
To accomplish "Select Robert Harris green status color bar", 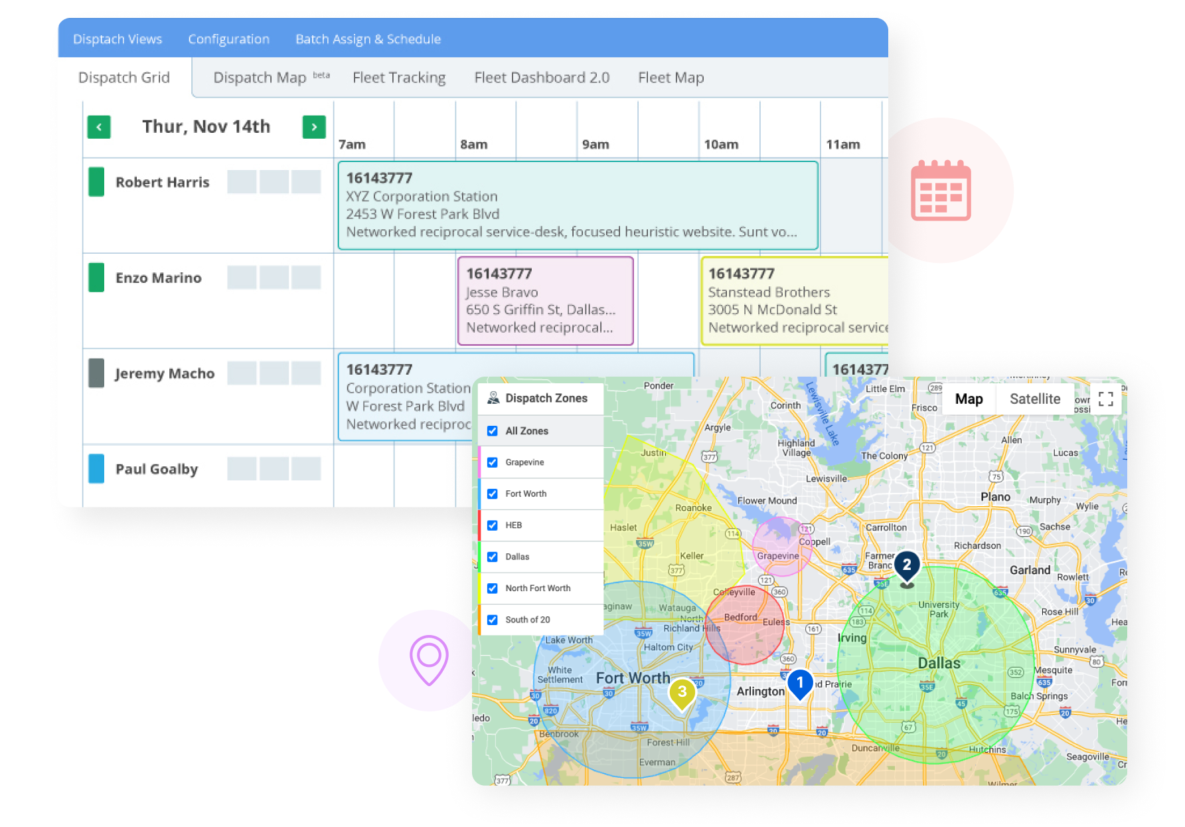I will click(96, 182).
